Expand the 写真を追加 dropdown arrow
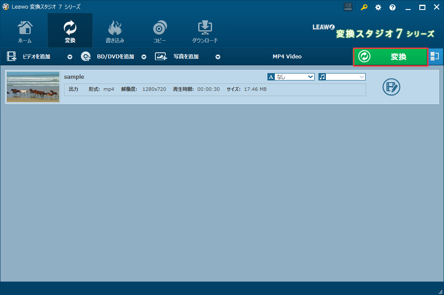The height and width of the screenshot is (295, 444). pos(218,56)
